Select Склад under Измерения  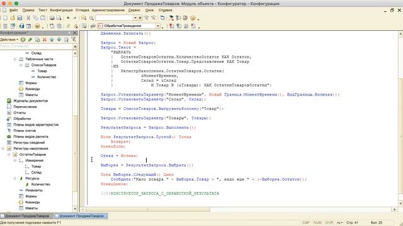coord(37,173)
